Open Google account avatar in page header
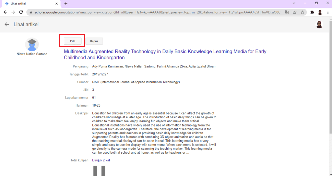 (319, 25)
